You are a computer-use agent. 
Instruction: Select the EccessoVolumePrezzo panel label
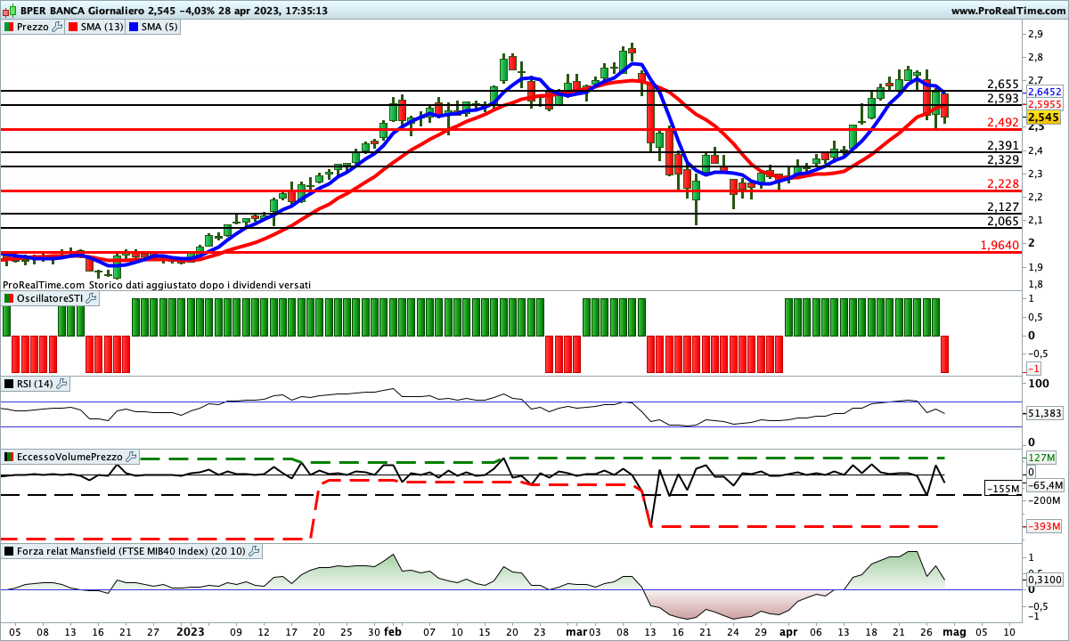tap(70, 457)
